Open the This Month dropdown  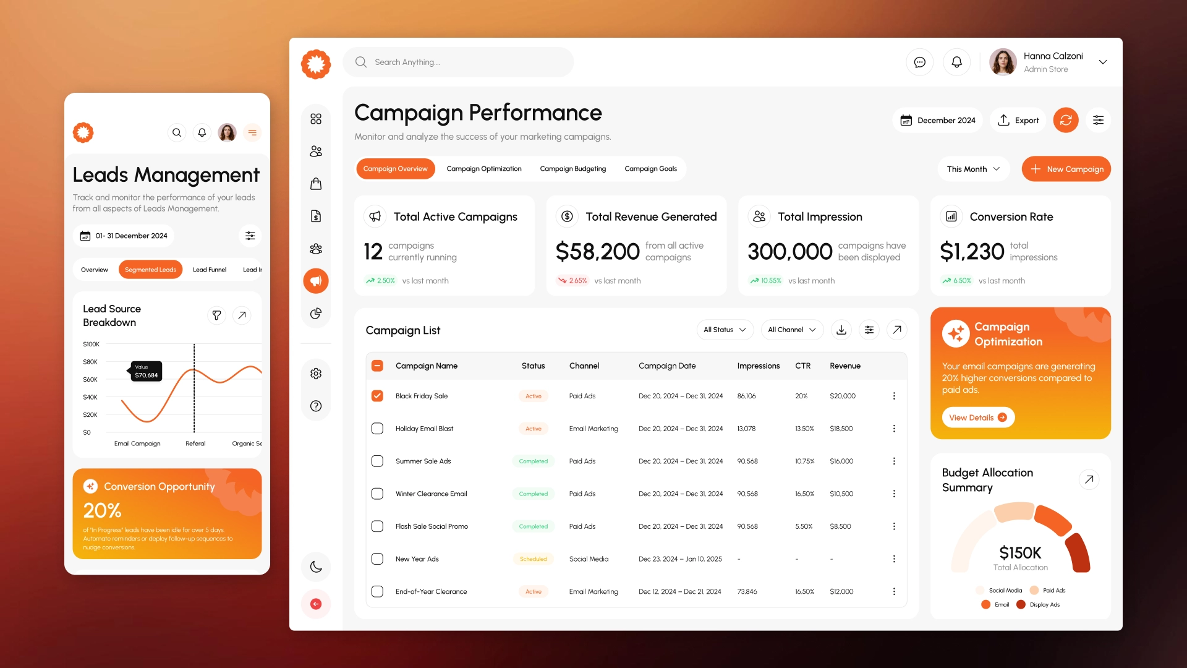[972, 168]
